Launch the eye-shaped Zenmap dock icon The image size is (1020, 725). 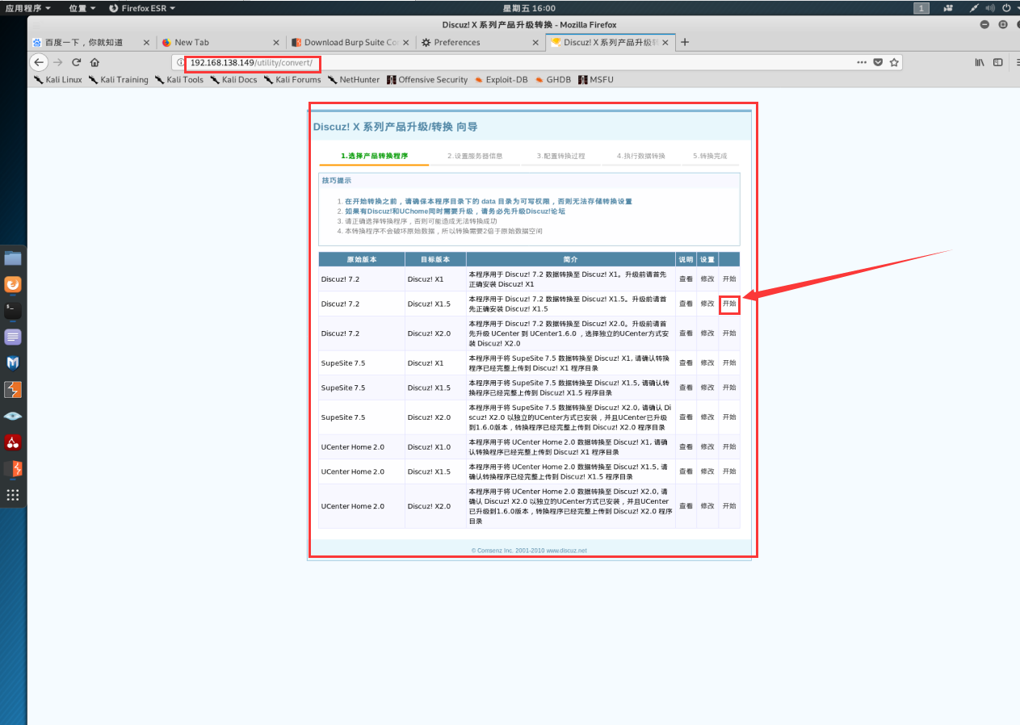coord(13,416)
